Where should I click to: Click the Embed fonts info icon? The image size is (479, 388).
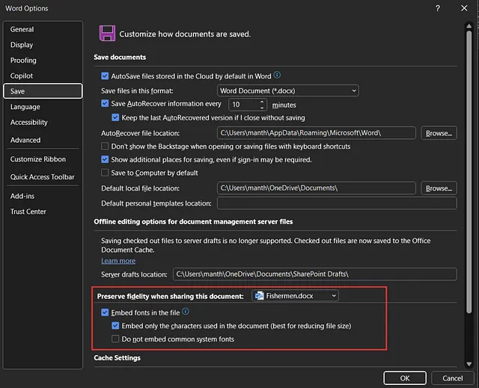[186, 312]
